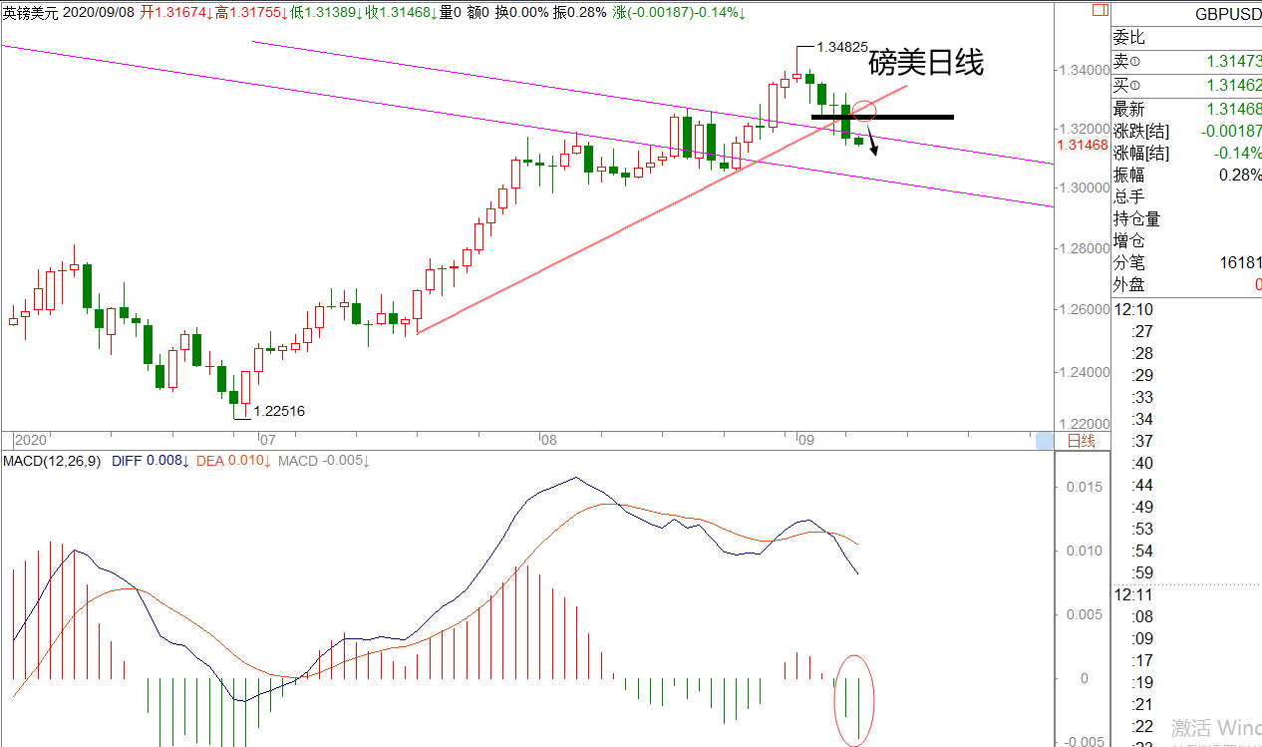Screen dimensions: 1262x747
Task: Click the red 1.31468 current price tag on axis
Action: click(1082, 145)
